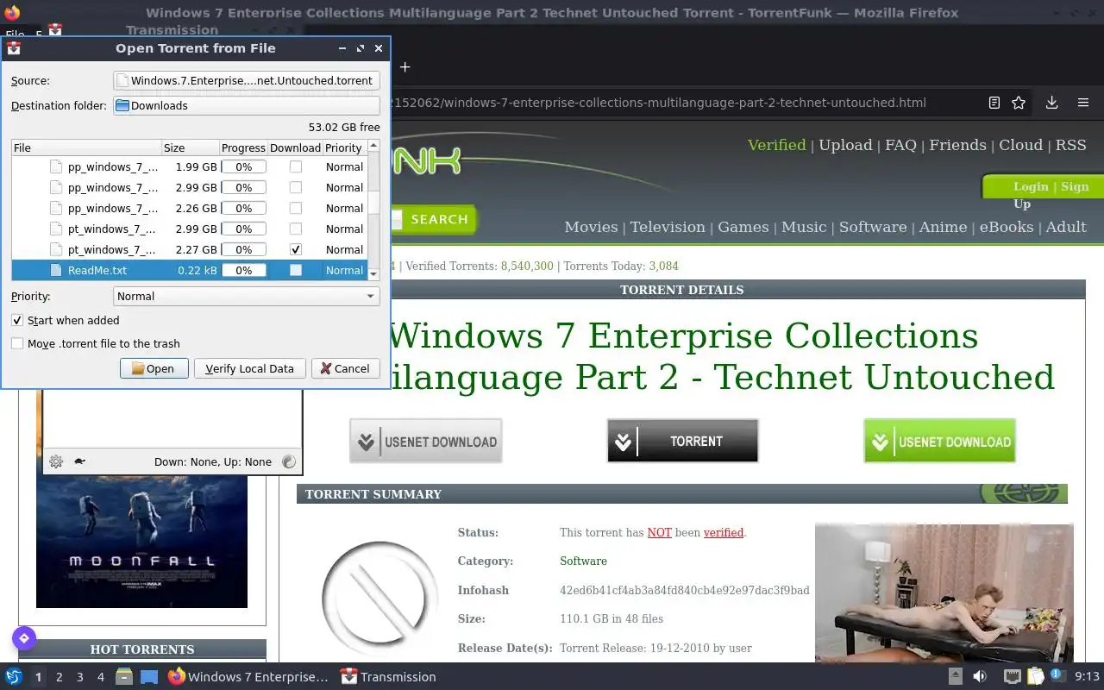
Task: Open the Destination folder chooser
Action: (x=247, y=105)
